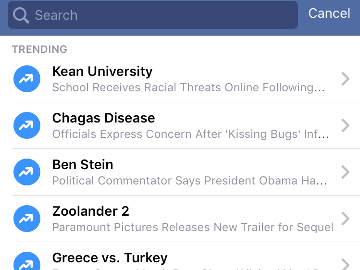Focus the Search text field
The width and height of the screenshot is (360, 270).
click(x=159, y=15)
